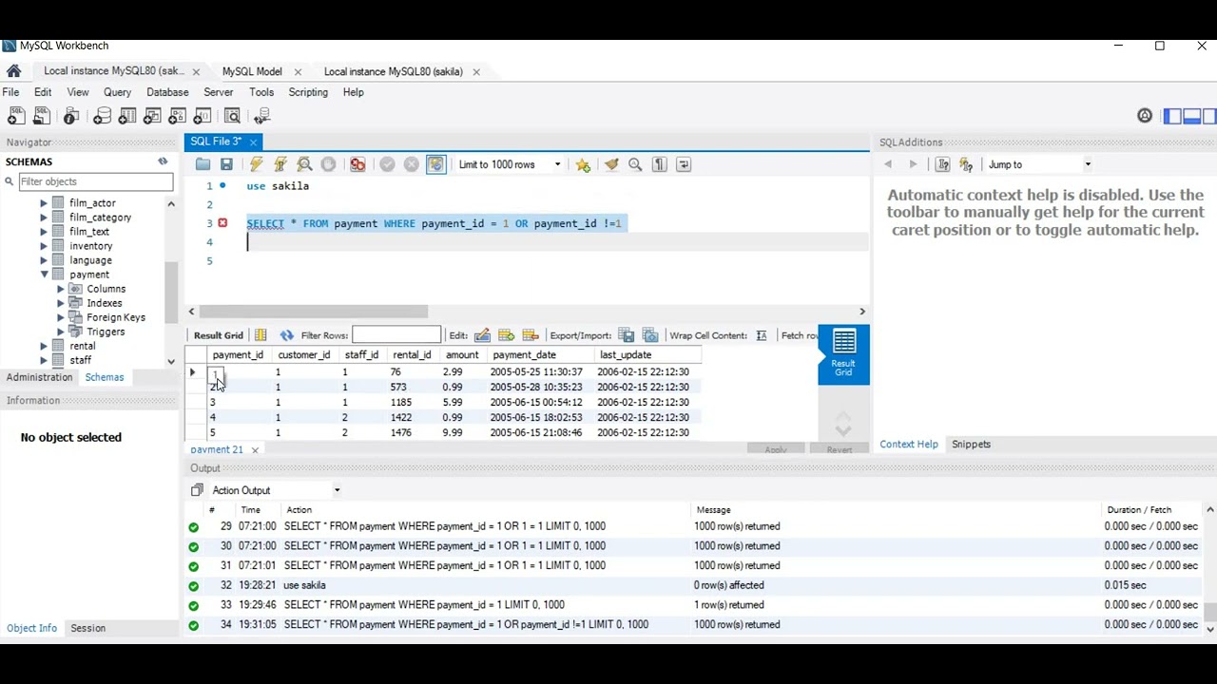Viewport: 1217px width, 684px height.
Task: Expand the rental table node
Action: [44, 346]
